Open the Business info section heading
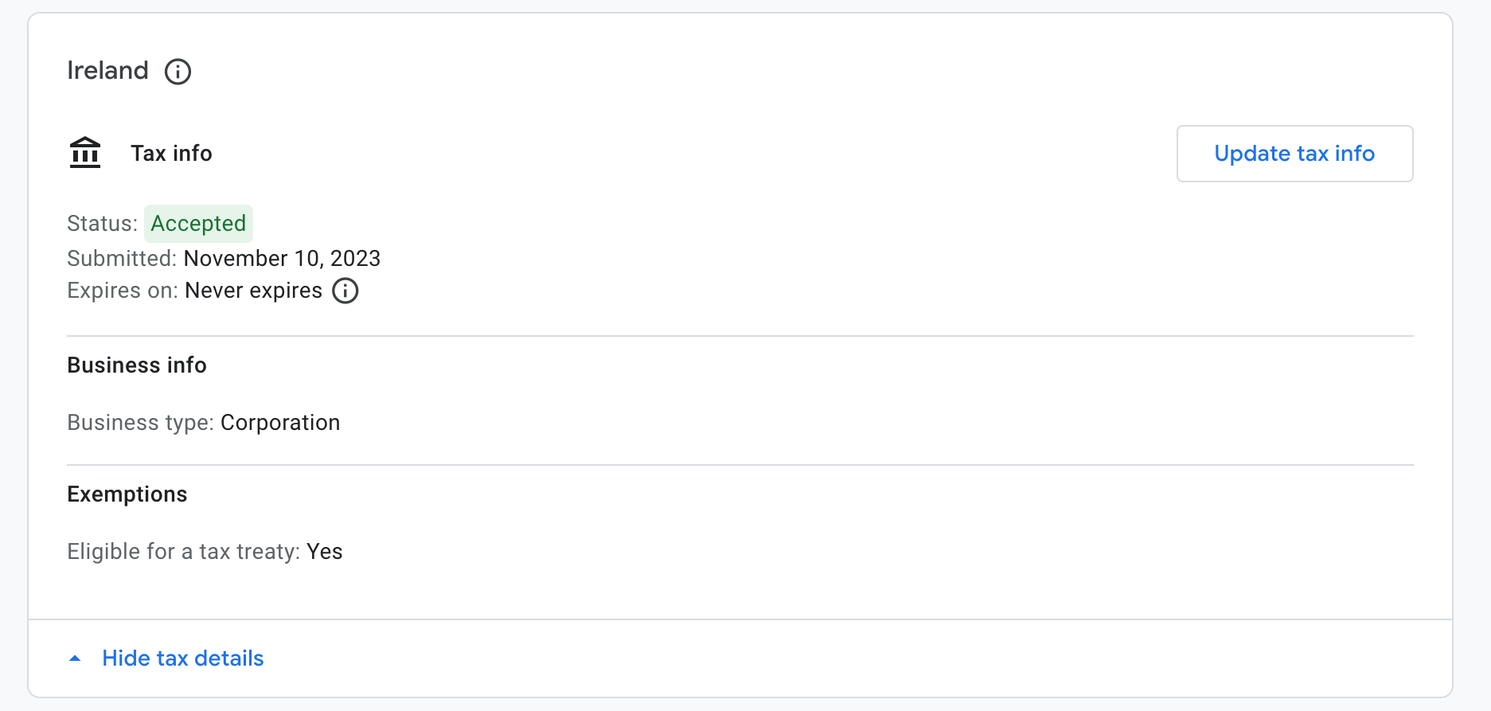The width and height of the screenshot is (1491, 711). coord(136,365)
